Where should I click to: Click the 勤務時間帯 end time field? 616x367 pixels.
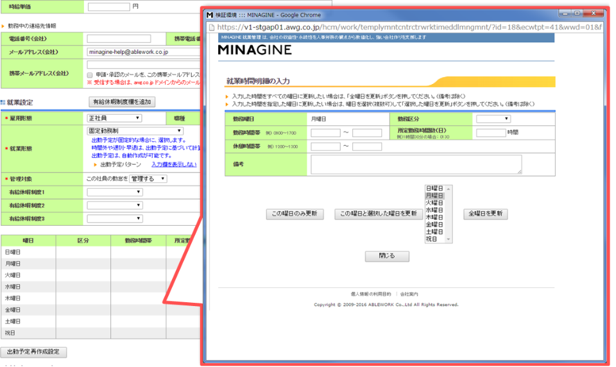coord(367,133)
